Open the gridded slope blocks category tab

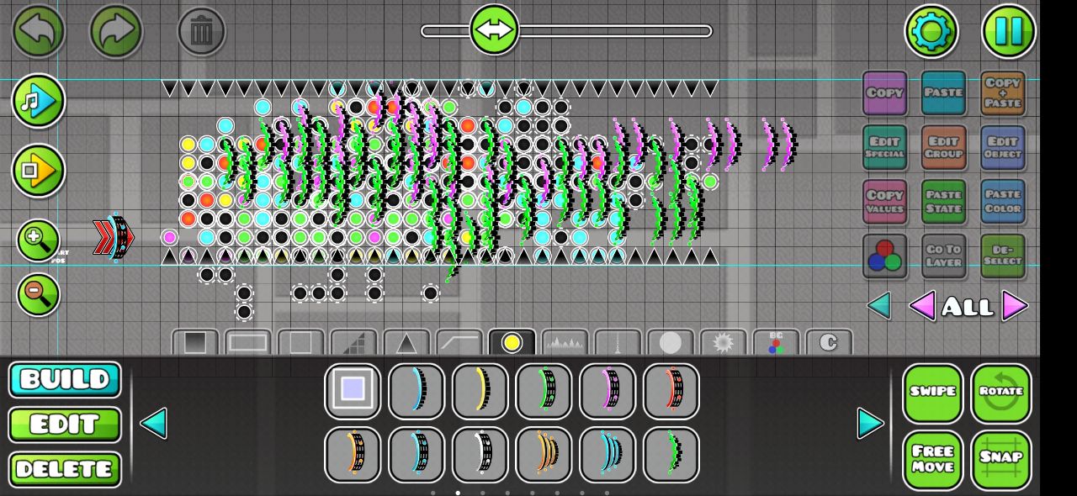tap(353, 342)
